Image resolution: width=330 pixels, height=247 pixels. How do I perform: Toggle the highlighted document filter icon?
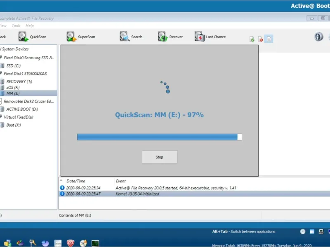coord(269,39)
